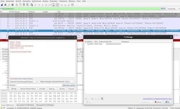180x109 pixels.
Task: Expand display filter history dropdown arrow
Action: pos(166,9)
